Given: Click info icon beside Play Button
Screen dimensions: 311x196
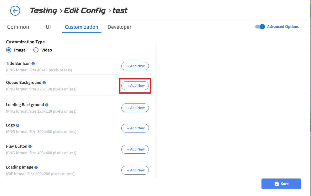Looking at the screenshot, I should click(30, 146).
